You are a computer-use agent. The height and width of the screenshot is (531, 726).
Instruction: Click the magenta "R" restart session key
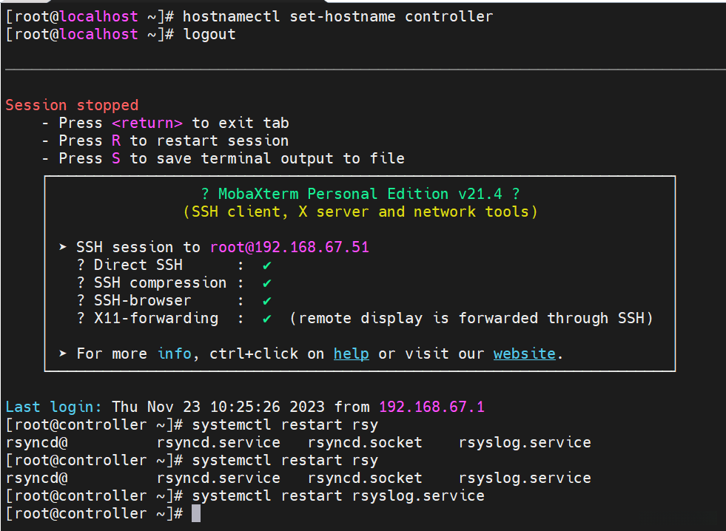coord(116,141)
